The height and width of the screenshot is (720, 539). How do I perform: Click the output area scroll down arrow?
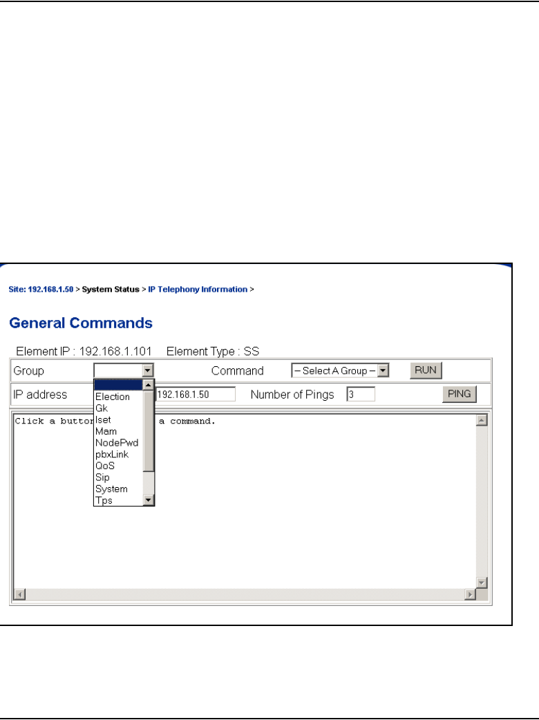pyautogui.click(x=482, y=582)
